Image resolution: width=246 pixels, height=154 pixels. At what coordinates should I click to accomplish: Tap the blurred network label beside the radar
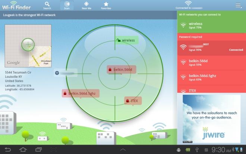click(66, 73)
